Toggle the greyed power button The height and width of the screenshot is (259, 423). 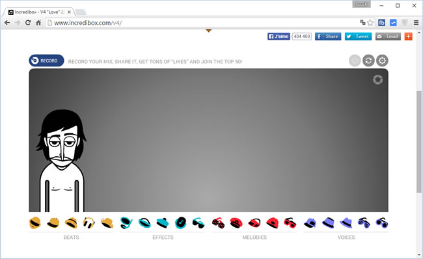click(355, 61)
